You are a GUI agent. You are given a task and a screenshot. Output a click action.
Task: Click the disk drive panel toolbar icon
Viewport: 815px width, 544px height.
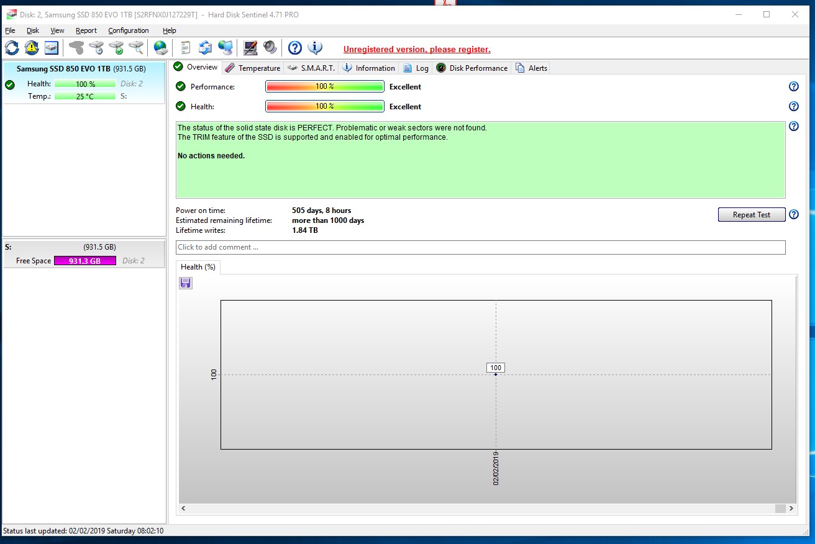tap(51, 47)
